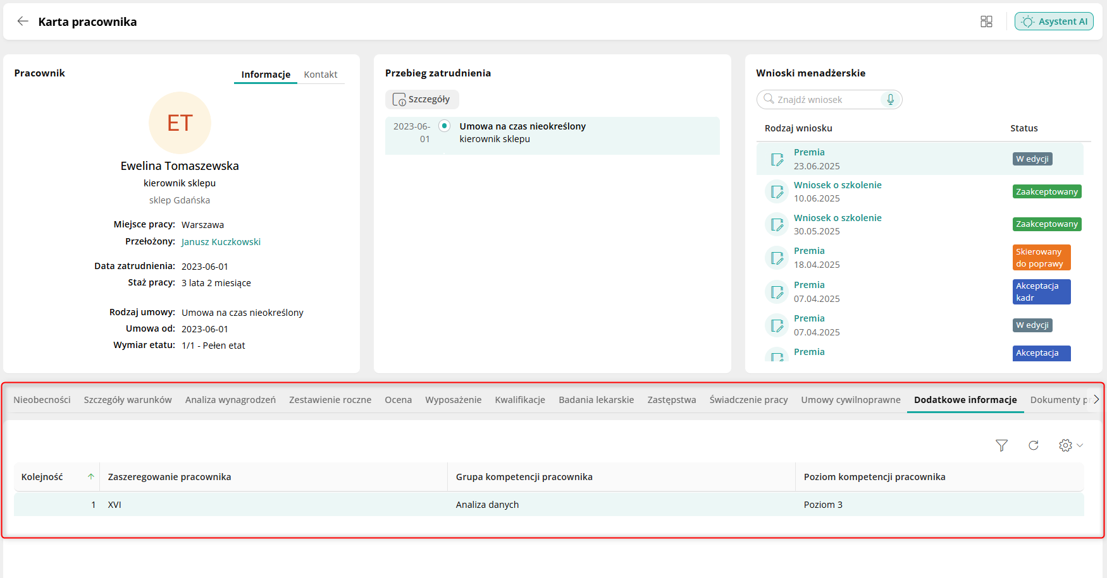Select the Dodatkowe informacje tab
1107x578 pixels.
pyautogui.click(x=965, y=400)
